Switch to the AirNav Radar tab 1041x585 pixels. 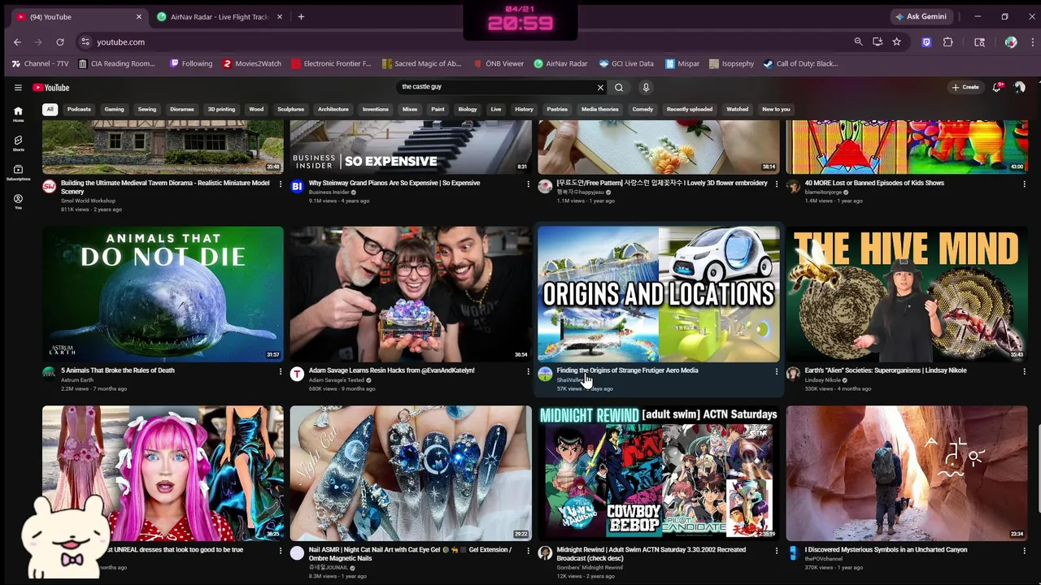[219, 17]
